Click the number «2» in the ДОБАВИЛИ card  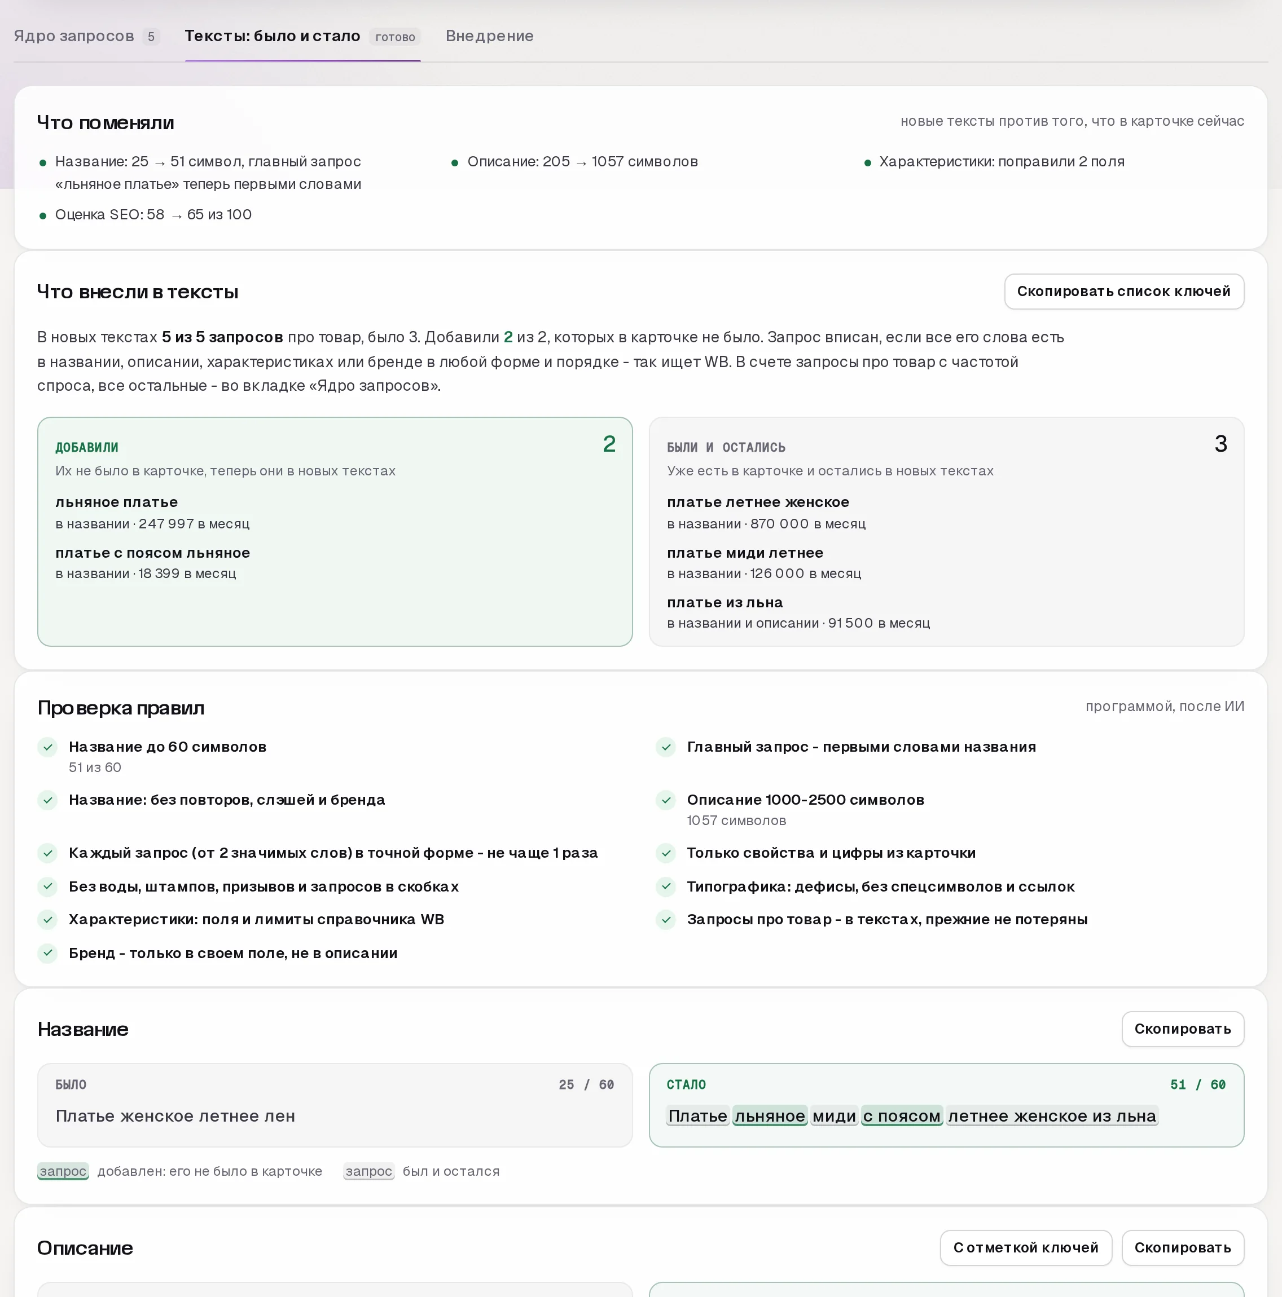[x=609, y=444]
